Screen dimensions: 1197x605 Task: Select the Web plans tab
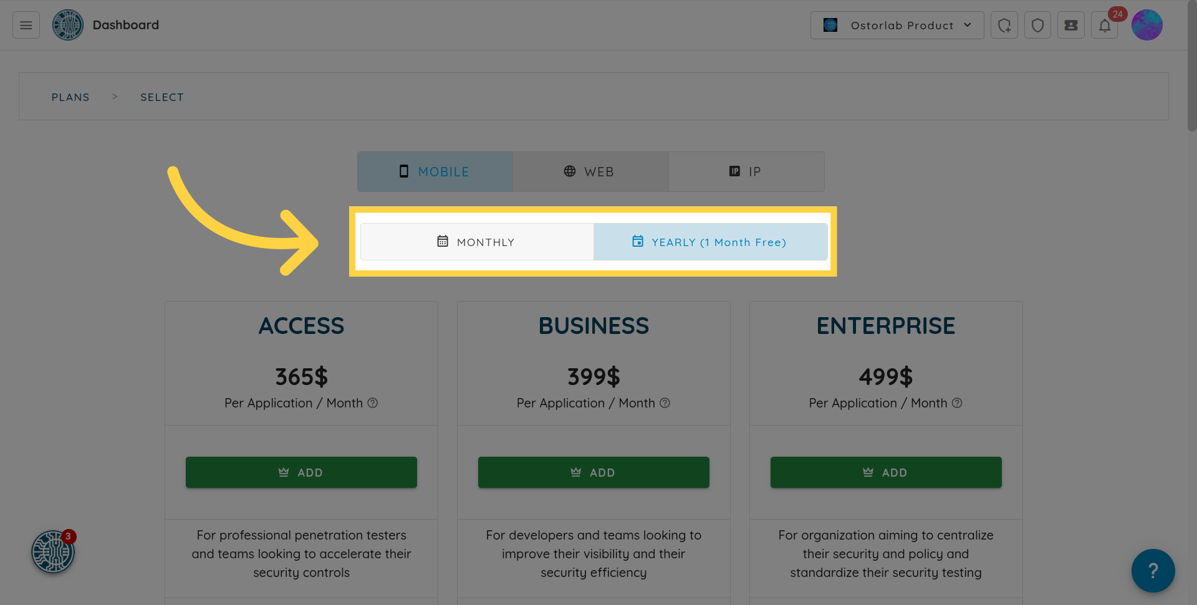(590, 171)
